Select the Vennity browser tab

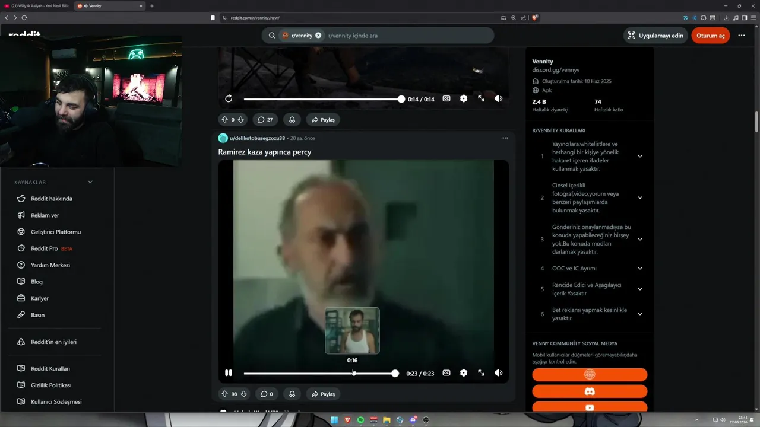point(110,6)
